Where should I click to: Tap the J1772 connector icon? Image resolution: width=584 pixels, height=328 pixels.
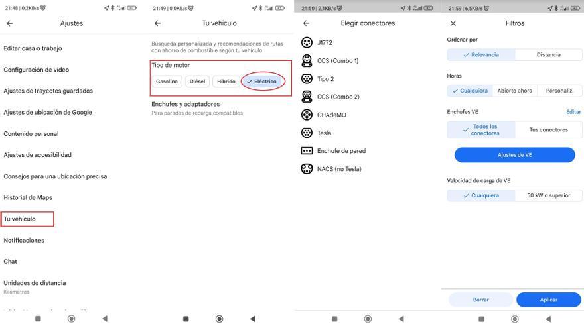point(307,42)
